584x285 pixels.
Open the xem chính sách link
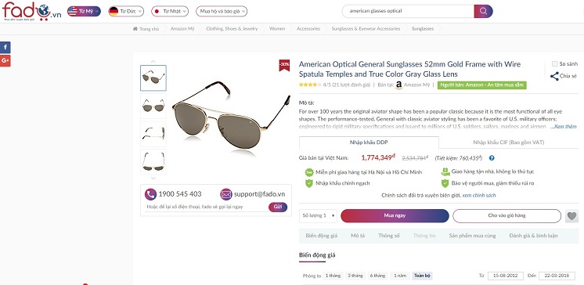click(x=479, y=195)
